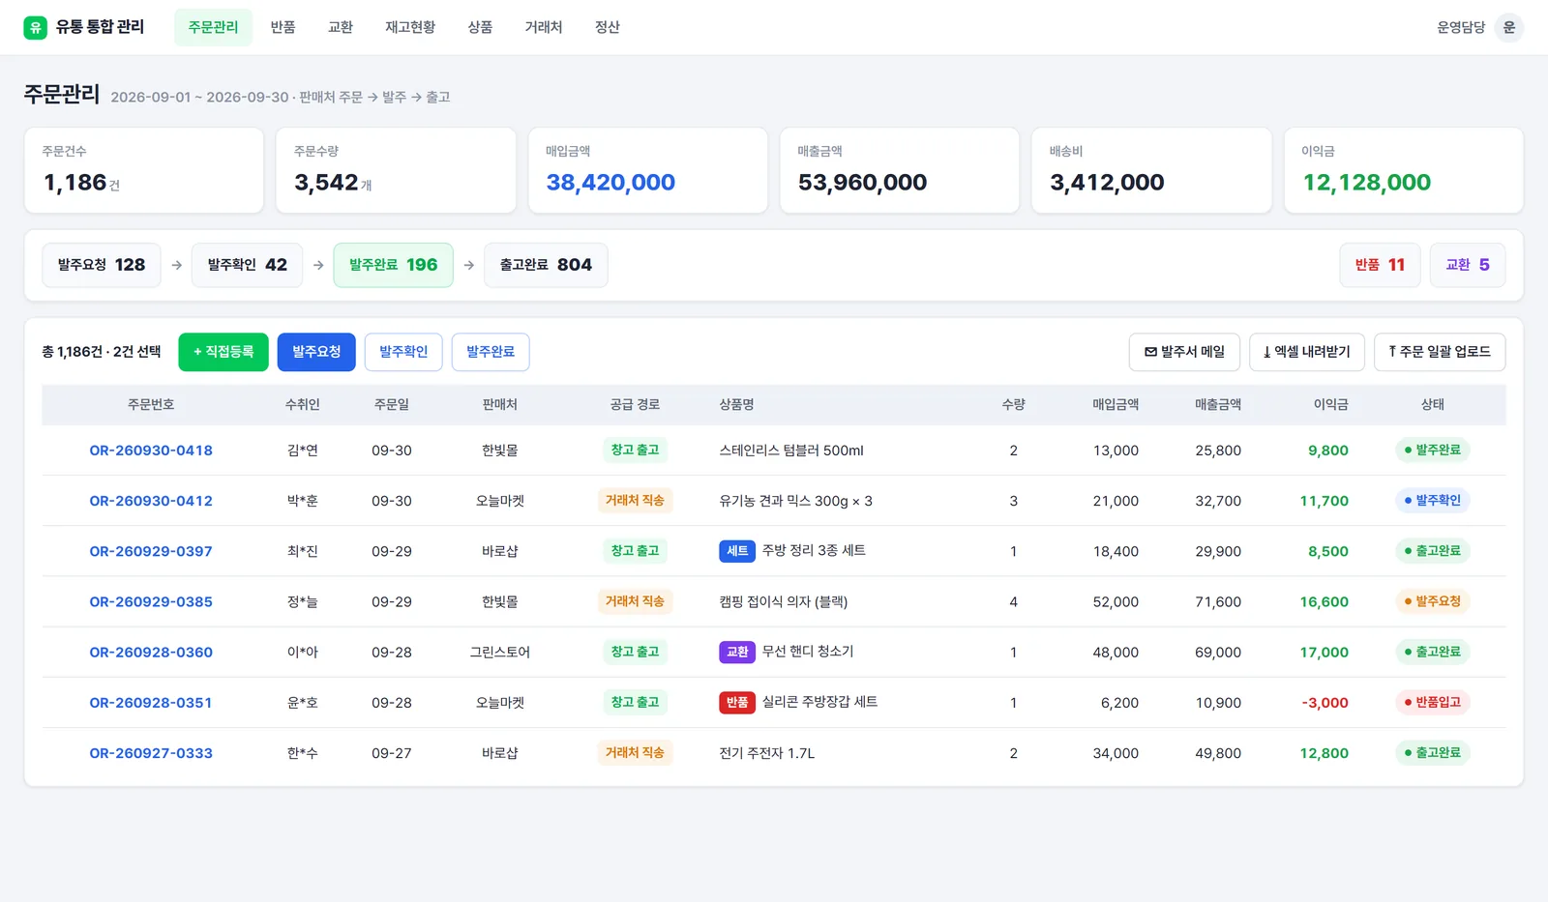Open the 거래처 tab
Image resolution: width=1548 pixels, height=902 pixels.
pyautogui.click(x=544, y=27)
